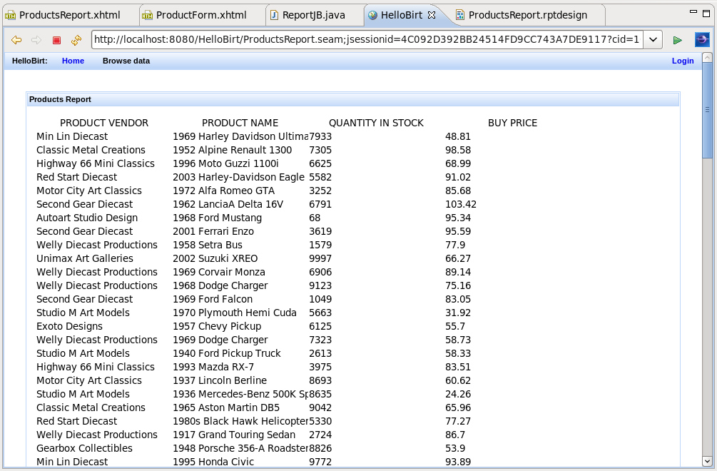Click the quantity 9997 value
Screen dimensions: 717x471
[x=320, y=259]
